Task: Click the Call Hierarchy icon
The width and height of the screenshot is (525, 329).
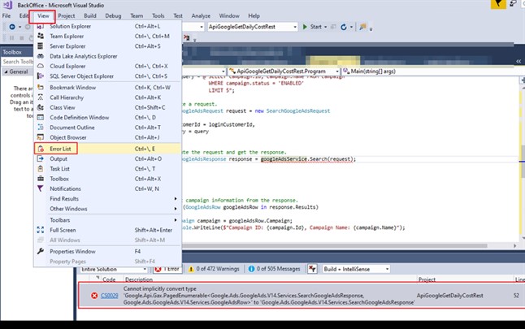Action: click(x=41, y=97)
